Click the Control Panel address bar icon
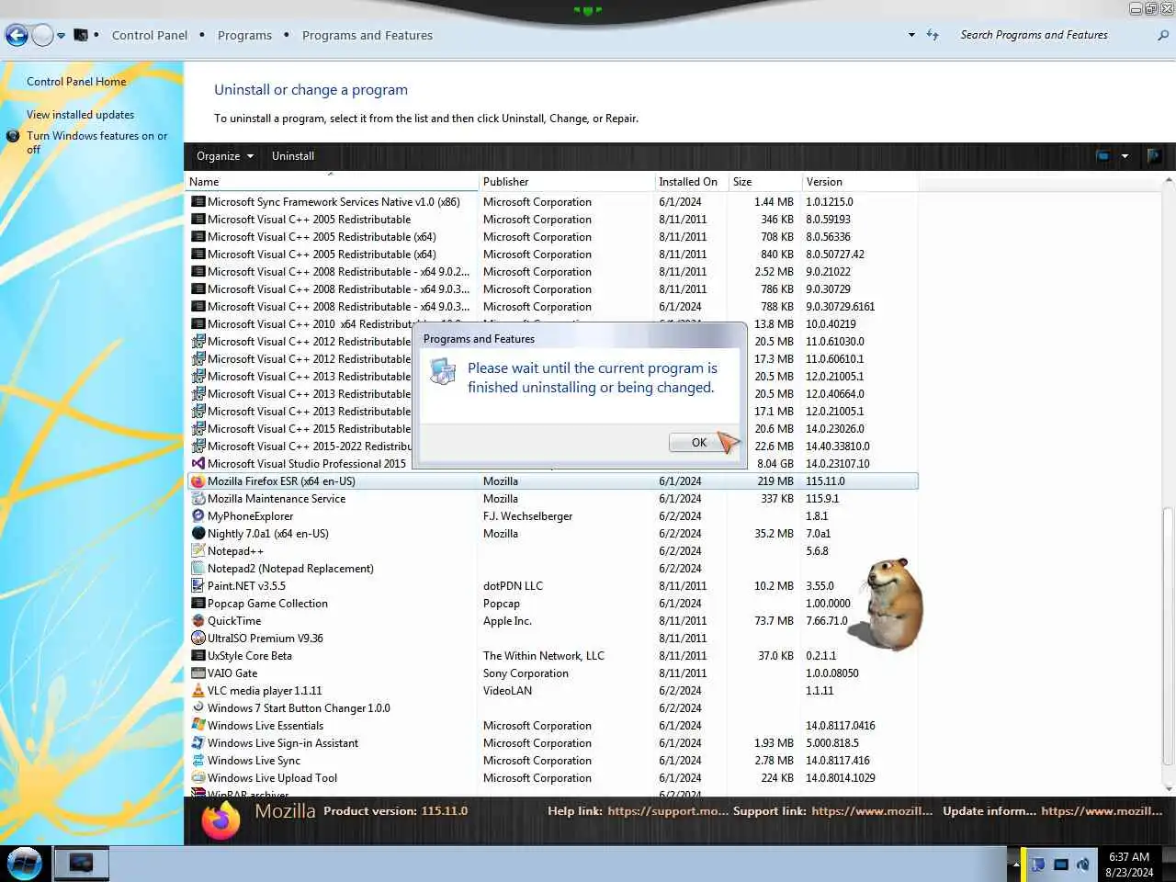1176x882 pixels. [x=81, y=35]
